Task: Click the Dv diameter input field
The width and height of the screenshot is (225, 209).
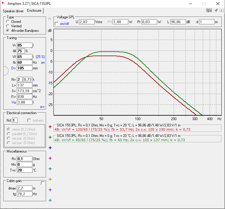Action: click(25, 68)
